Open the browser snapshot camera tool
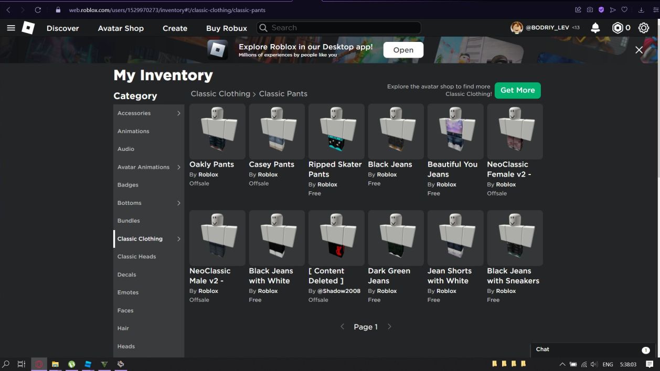The height and width of the screenshot is (371, 660). pyautogui.click(x=590, y=10)
